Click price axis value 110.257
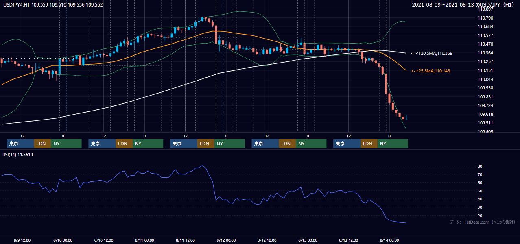 pyautogui.click(x=485, y=61)
